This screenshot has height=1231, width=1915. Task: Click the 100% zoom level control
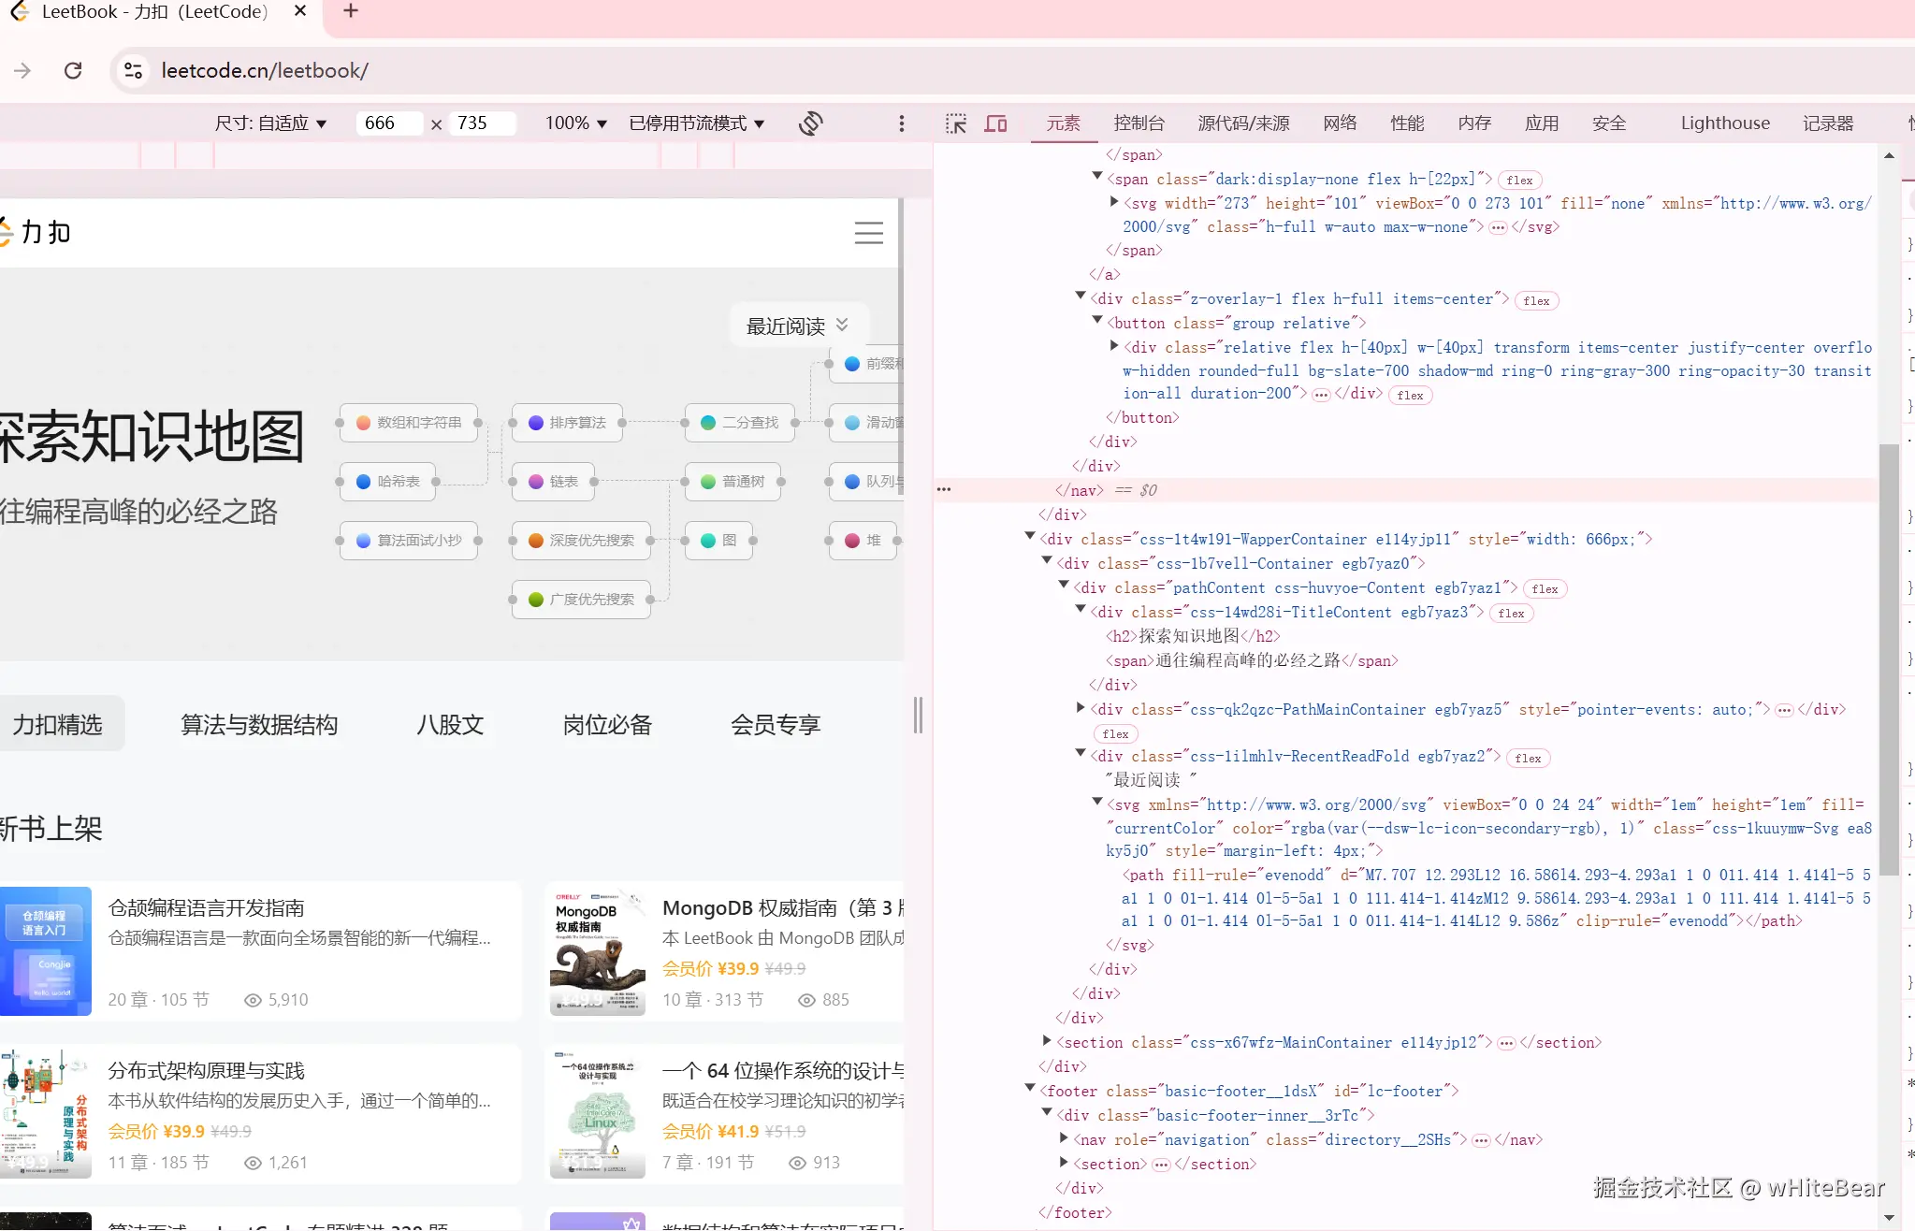click(x=572, y=123)
